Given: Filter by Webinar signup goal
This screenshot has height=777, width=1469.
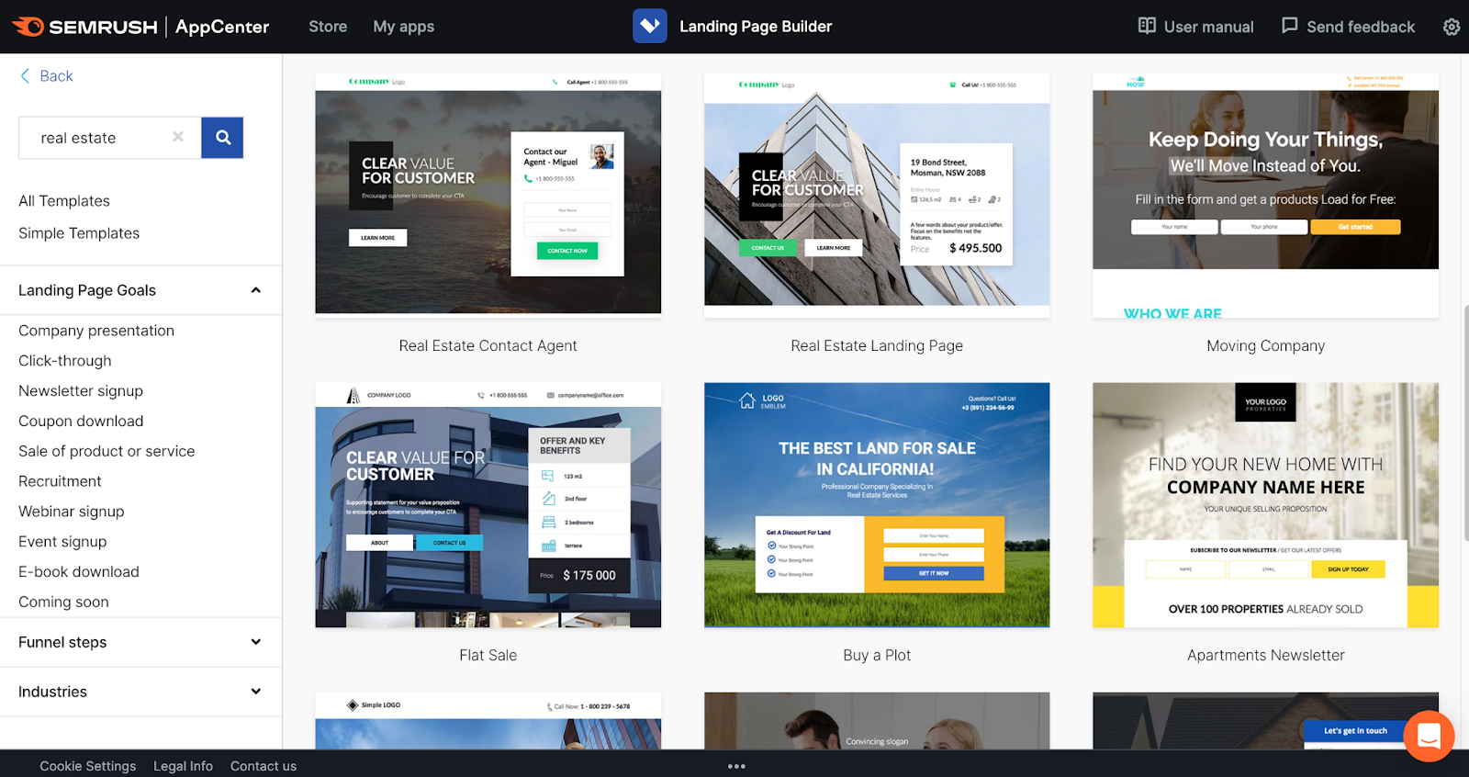Looking at the screenshot, I should (72, 512).
